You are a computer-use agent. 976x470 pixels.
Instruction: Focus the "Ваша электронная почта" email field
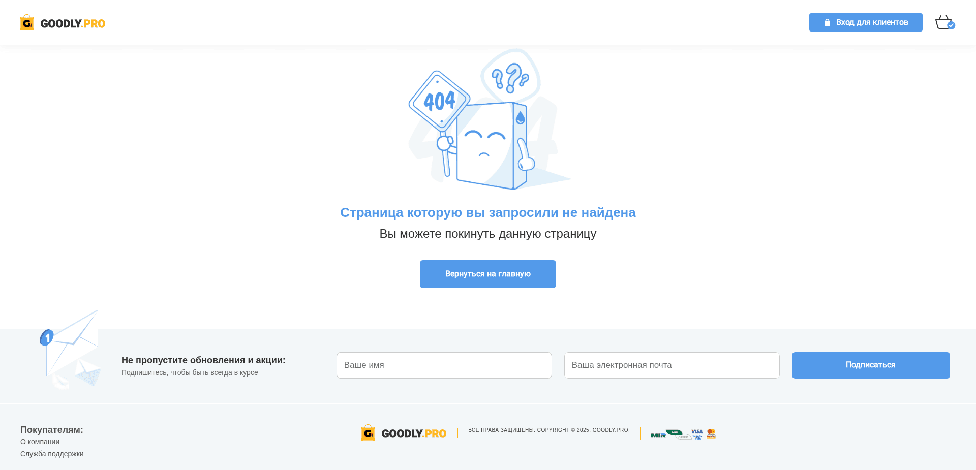(672, 365)
